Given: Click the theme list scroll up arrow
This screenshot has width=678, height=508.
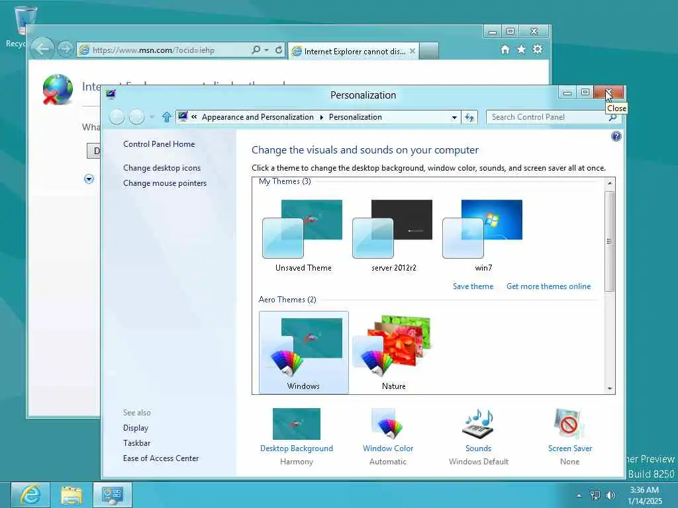Looking at the screenshot, I should (610, 183).
